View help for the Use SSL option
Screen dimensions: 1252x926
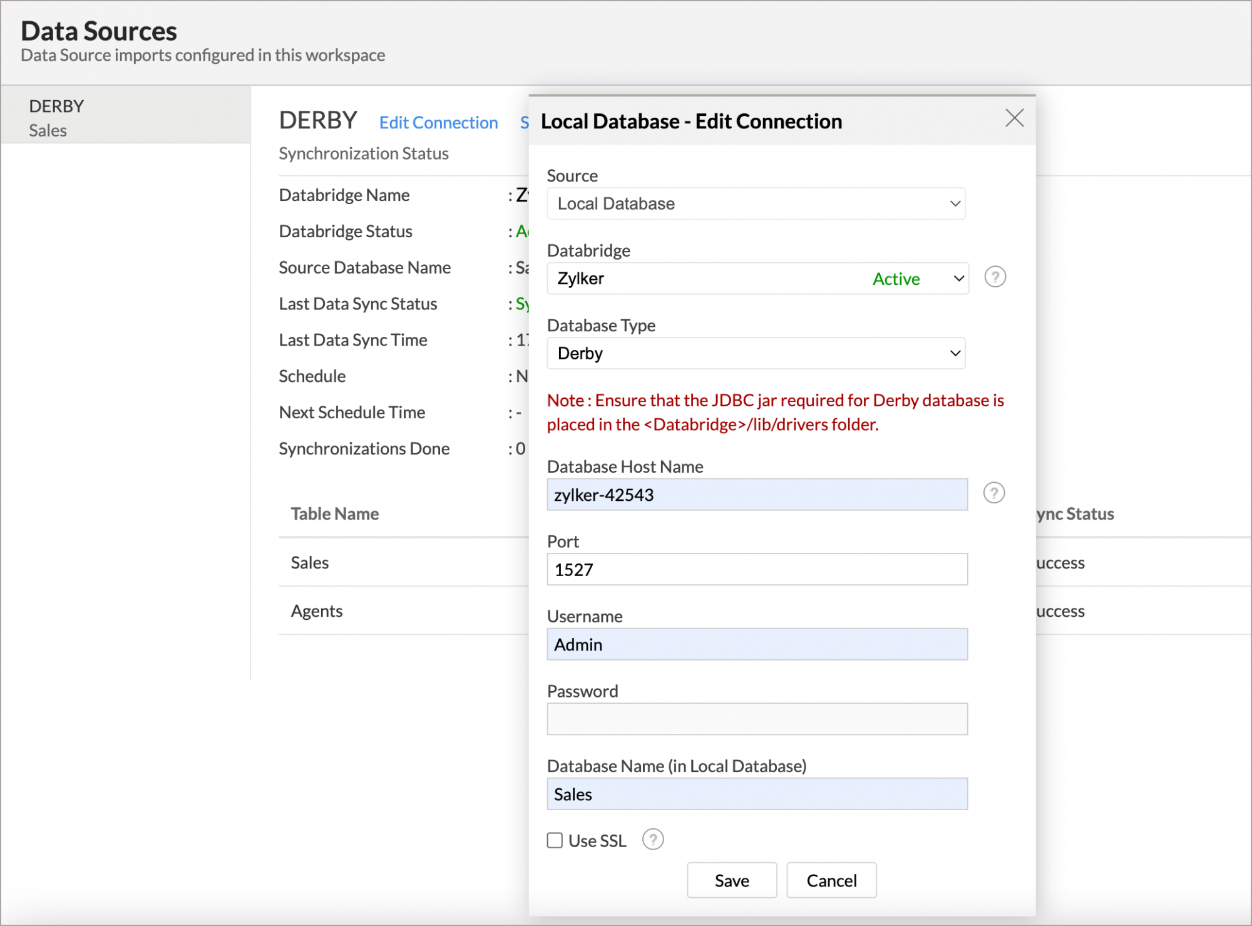[x=652, y=840]
